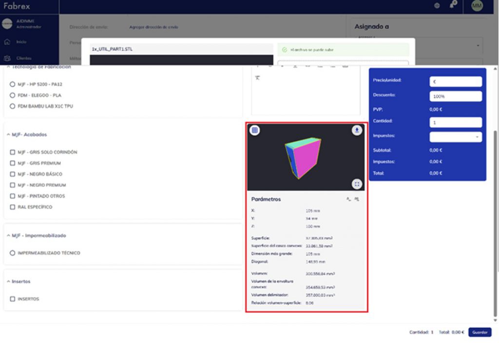Collapse the Insertos section
This screenshot has height=343, width=499.
[x=8, y=282]
